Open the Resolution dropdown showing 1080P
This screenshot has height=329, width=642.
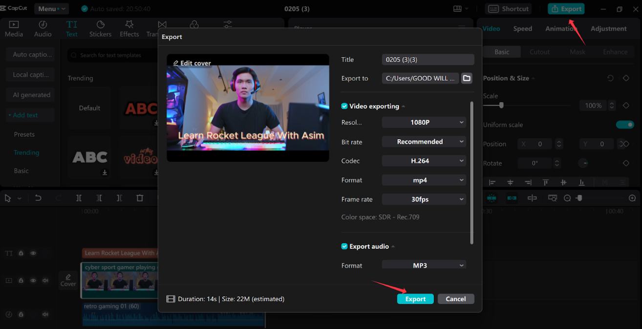tap(424, 123)
